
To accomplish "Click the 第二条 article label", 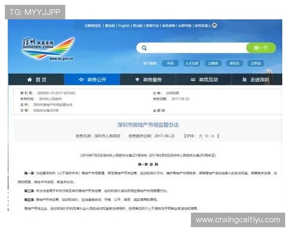I will [x=29, y=191].
